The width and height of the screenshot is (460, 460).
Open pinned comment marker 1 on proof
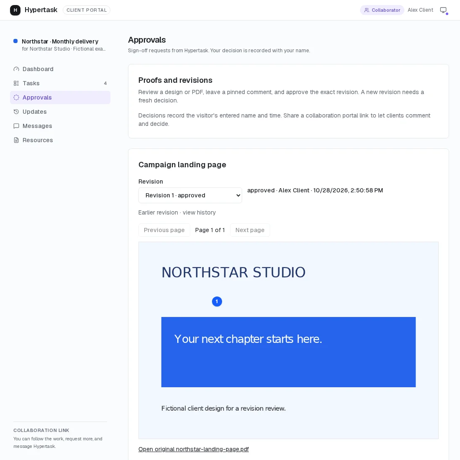(x=217, y=301)
